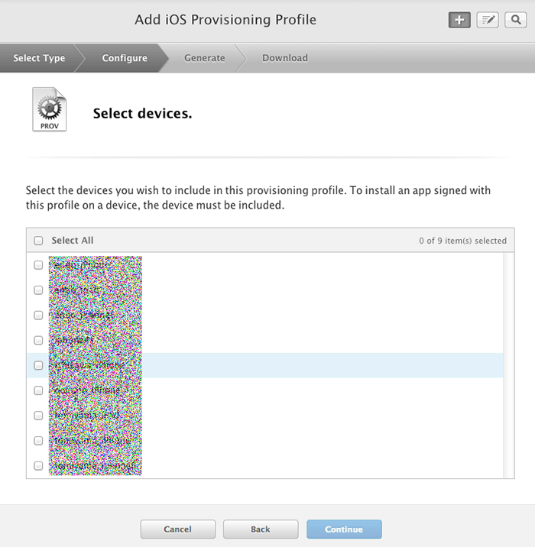Open the search magnifier icon
Image resolution: width=535 pixels, height=547 pixels.
coord(516,21)
